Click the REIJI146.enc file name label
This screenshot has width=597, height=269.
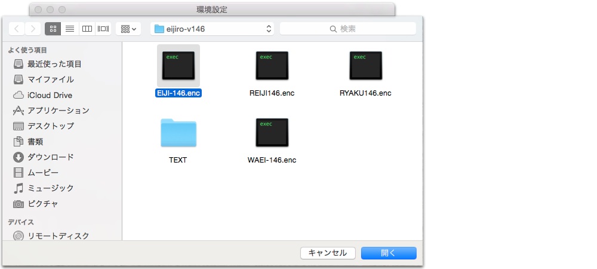(x=272, y=93)
